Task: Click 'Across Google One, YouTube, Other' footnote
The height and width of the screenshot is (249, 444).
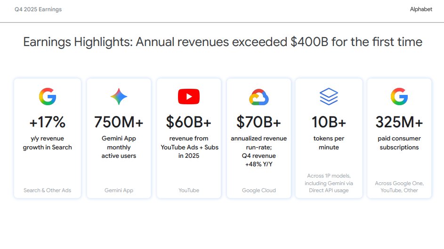Action: pos(399,187)
